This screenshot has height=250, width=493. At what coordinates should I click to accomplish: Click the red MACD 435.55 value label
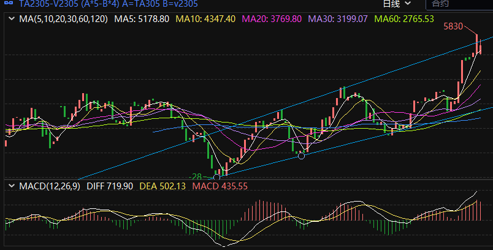[x=220, y=186]
